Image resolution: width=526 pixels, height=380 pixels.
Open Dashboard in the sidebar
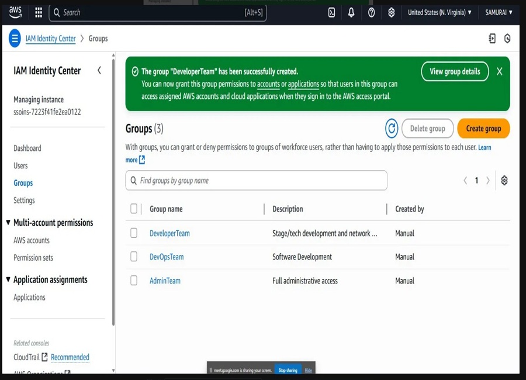click(27, 148)
